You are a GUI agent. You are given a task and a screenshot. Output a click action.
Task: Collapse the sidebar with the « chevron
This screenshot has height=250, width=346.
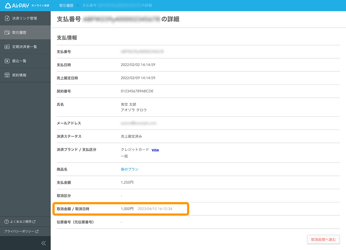43,243
